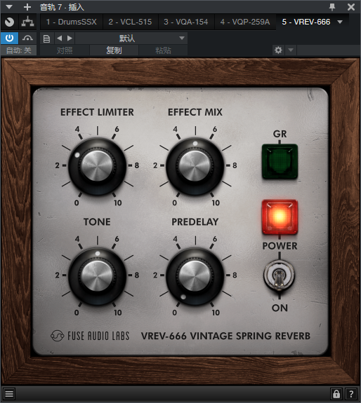Flip the POWER ON toggle switch
Image resolution: width=361 pixels, height=403 pixels.
pyautogui.click(x=279, y=276)
